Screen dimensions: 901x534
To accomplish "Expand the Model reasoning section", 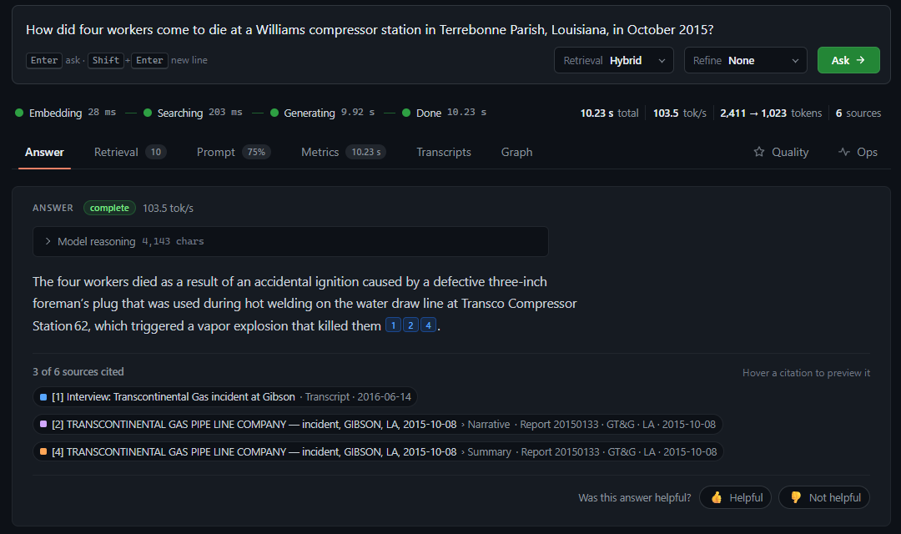I will (x=290, y=241).
